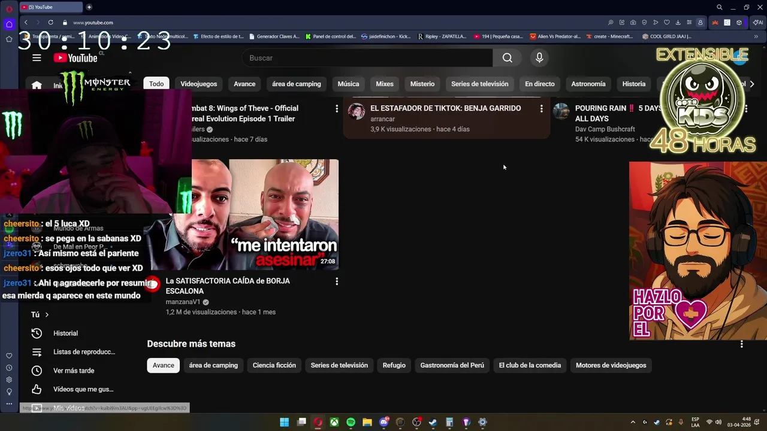Open Opera extensions cube icon

pyautogui.click(x=739, y=23)
